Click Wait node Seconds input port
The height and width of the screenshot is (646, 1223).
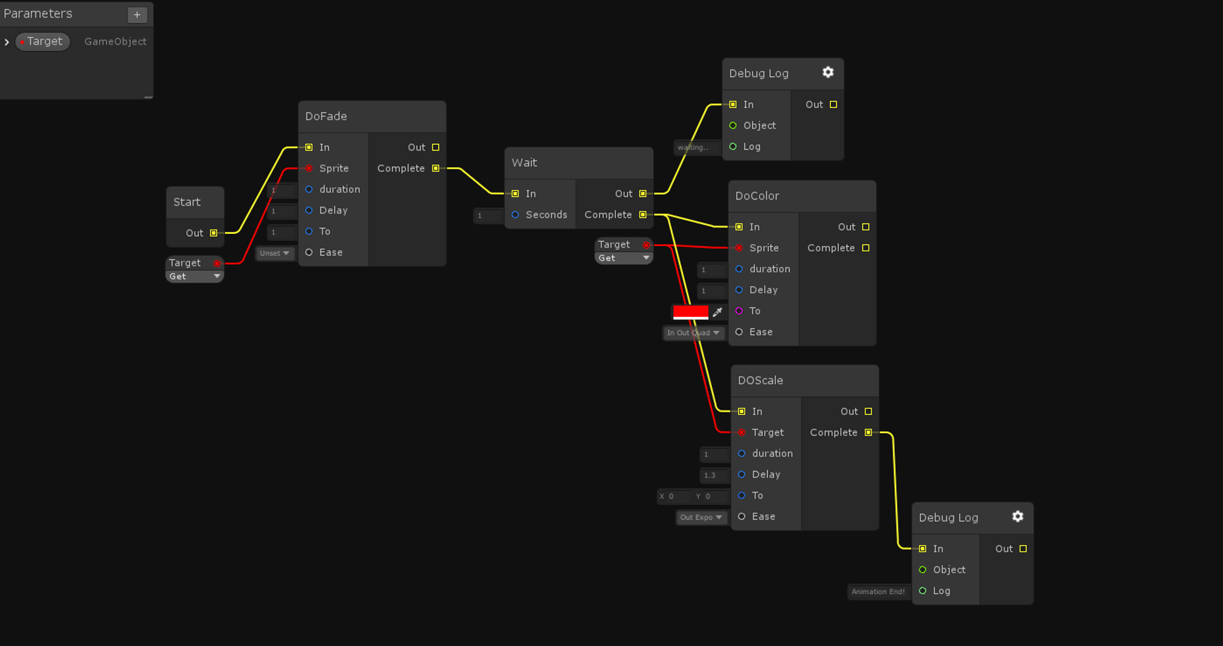point(515,215)
